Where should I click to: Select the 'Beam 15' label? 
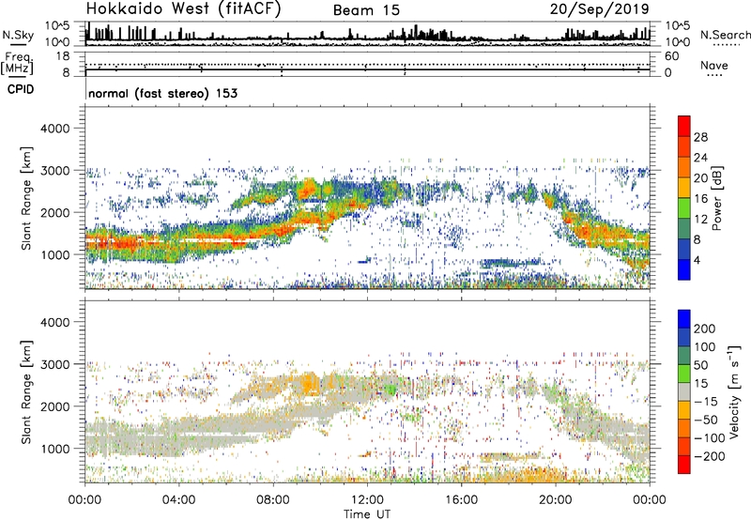pyautogui.click(x=366, y=10)
